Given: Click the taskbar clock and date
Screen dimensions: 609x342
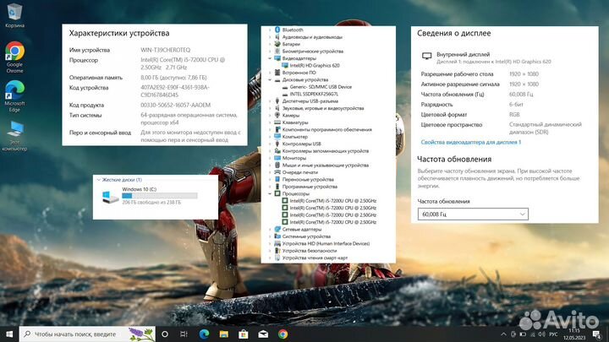Looking at the screenshot, I should 574,334.
